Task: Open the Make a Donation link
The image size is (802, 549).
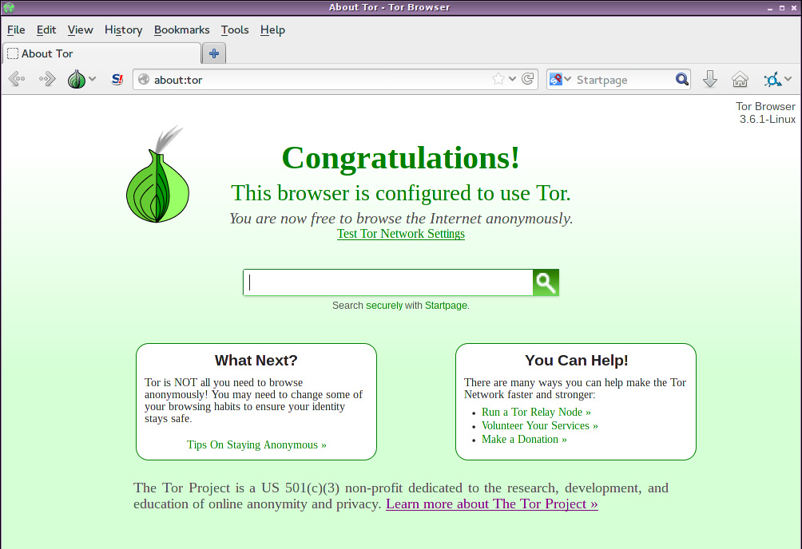Action: [x=524, y=439]
